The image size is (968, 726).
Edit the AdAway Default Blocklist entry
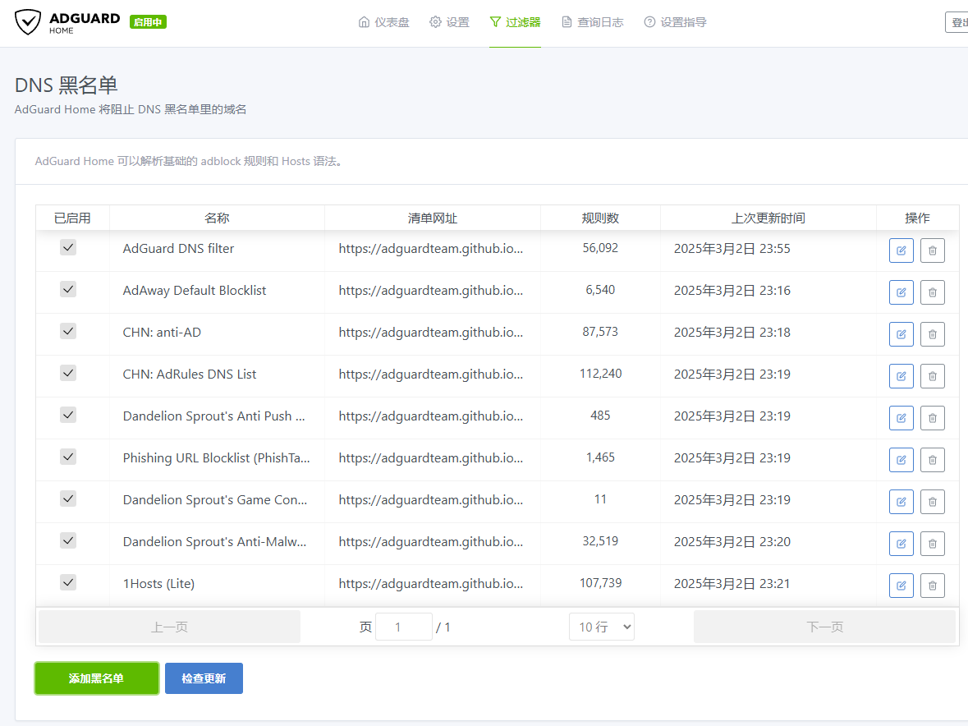point(901,292)
